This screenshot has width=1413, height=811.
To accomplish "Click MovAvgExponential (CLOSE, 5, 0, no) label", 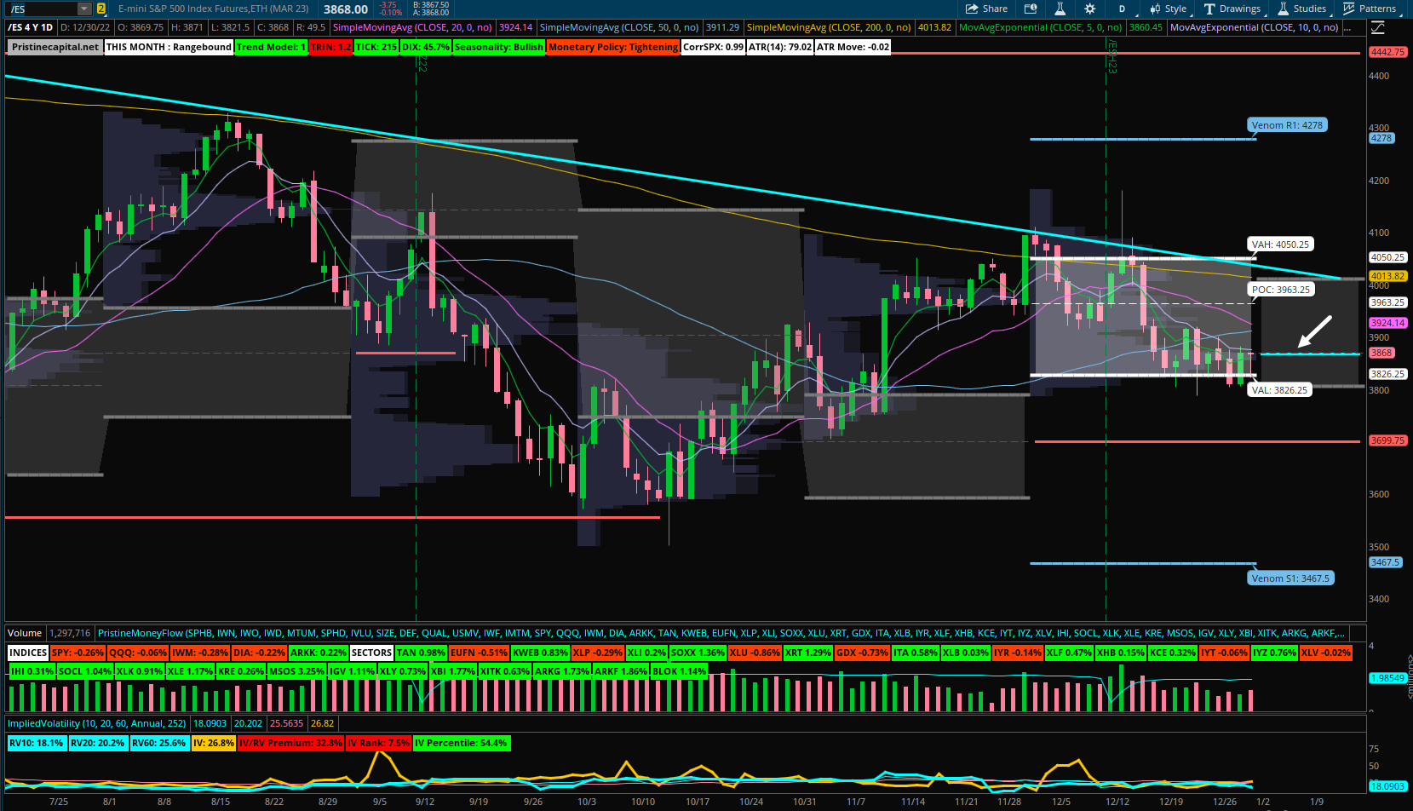I will click(1041, 28).
